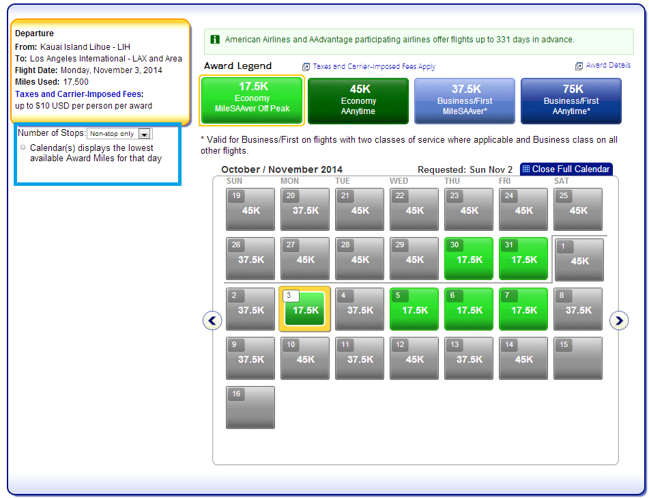This screenshot has width=649, height=498.
Task: Click calendar grid icon in Close Full Calendar
Action: click(x=526, y=169)
